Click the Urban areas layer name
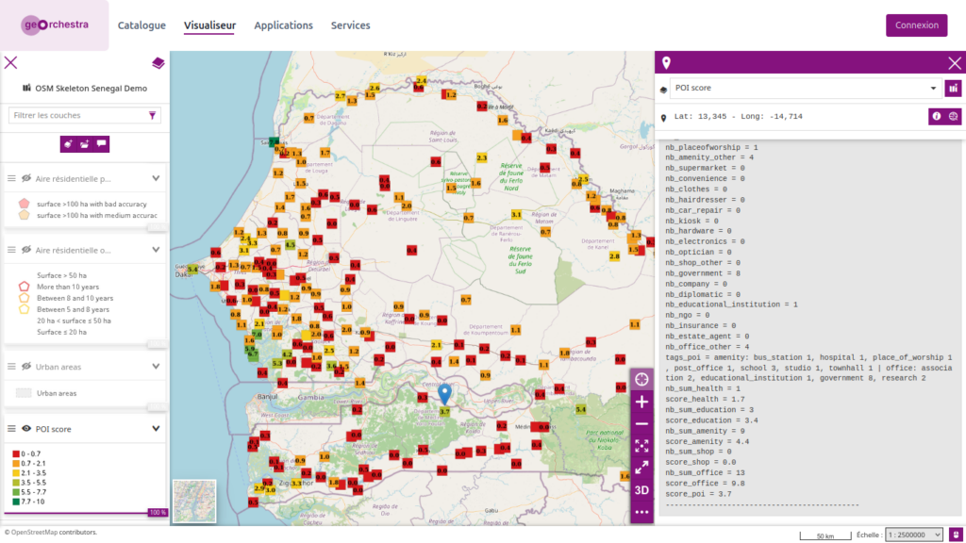The image size is (966, 543). [58, 367]
